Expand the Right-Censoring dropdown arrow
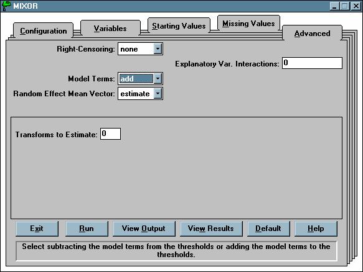 click(158, 48)
